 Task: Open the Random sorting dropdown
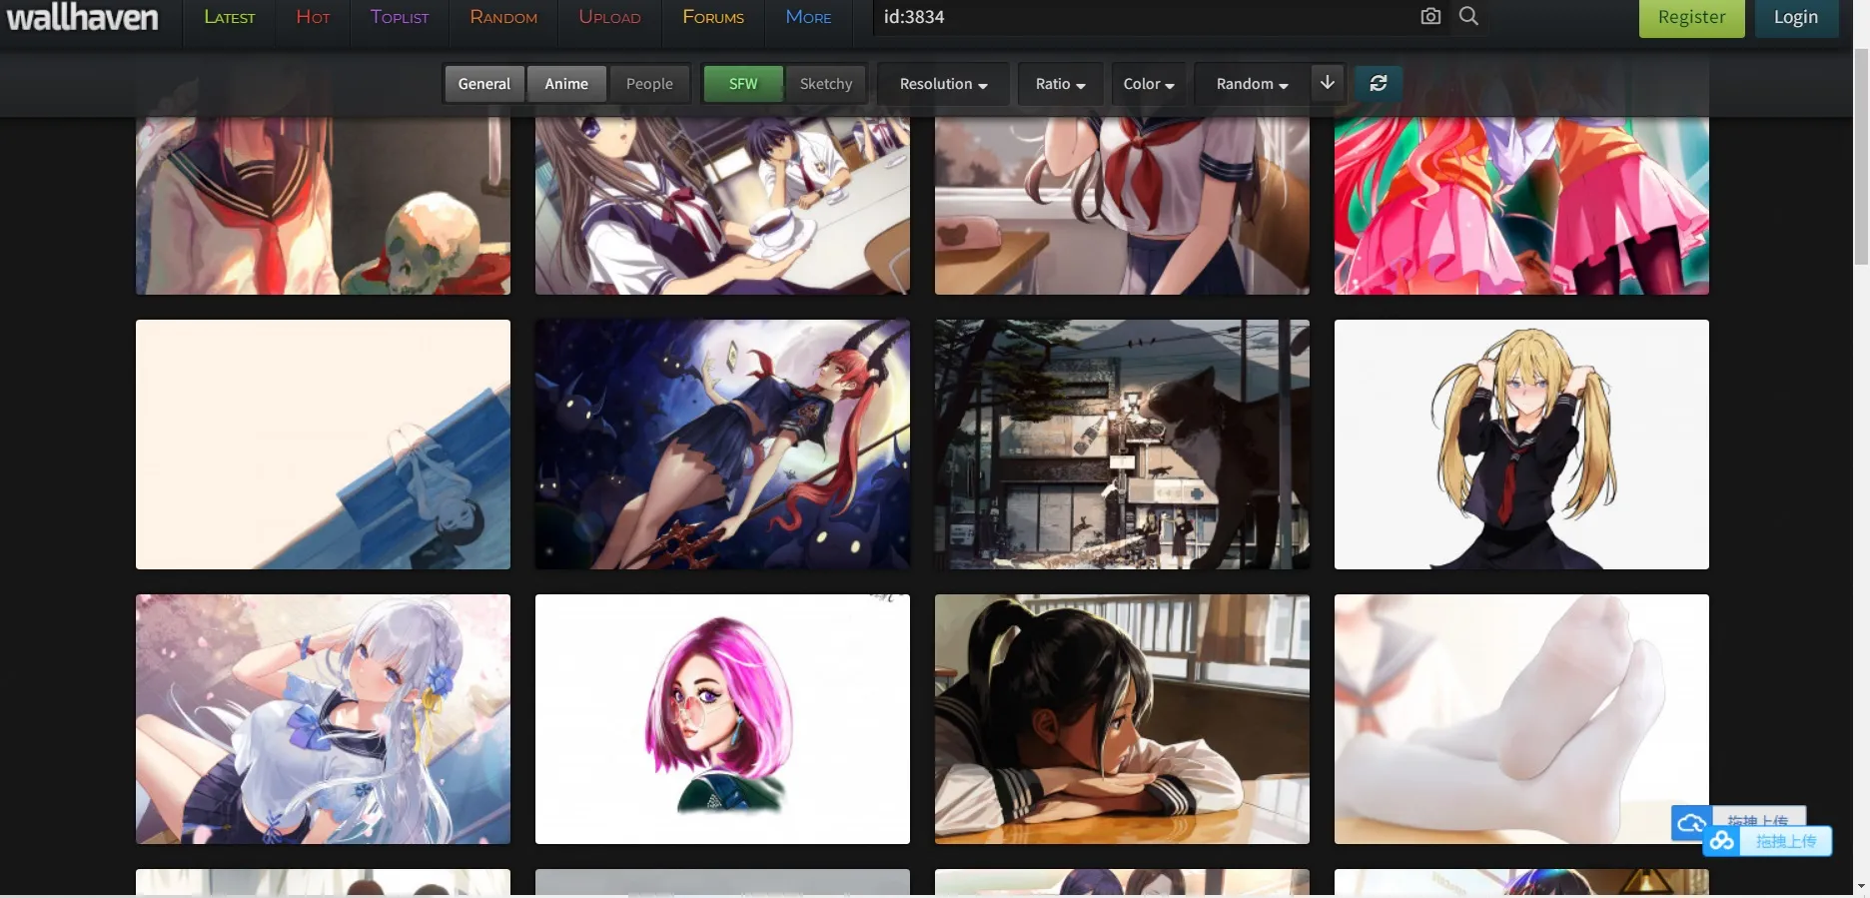[x=1252, y=84]
